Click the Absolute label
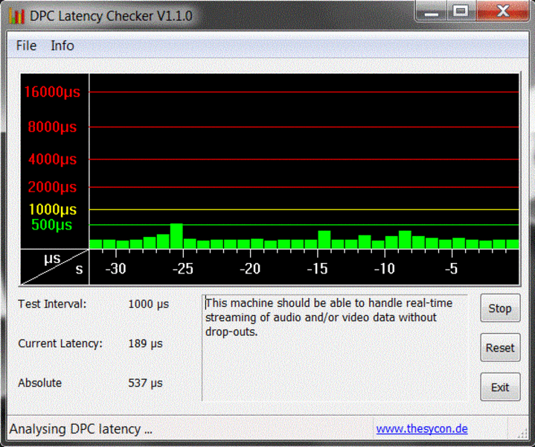Viewport: 535px width, 447px height. (40, 383)
